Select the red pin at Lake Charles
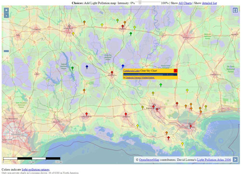241x174 pixels. [87, 114]
